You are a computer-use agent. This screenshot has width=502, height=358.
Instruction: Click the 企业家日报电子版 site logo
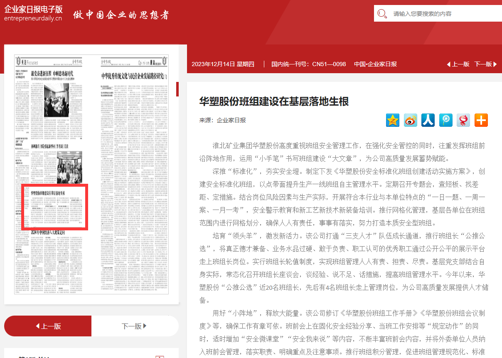33,13
